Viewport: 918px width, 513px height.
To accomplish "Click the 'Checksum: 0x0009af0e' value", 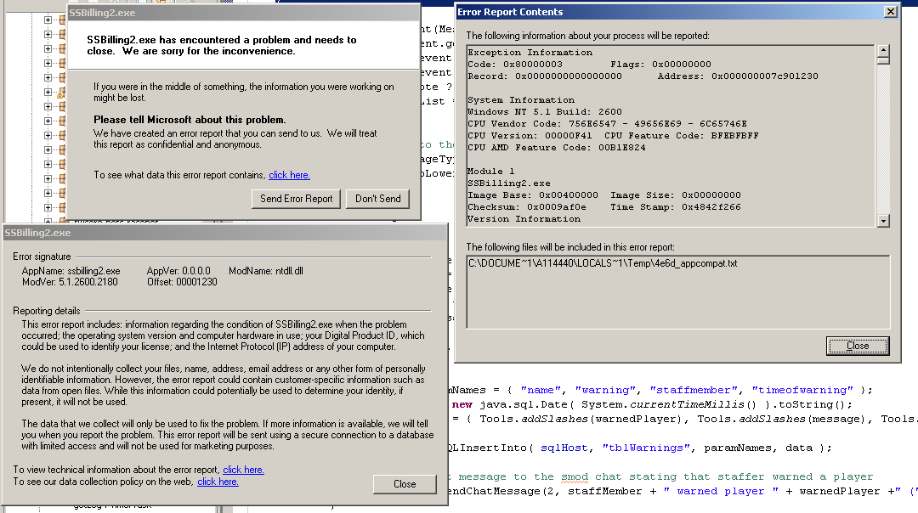I will pos(527,207).
